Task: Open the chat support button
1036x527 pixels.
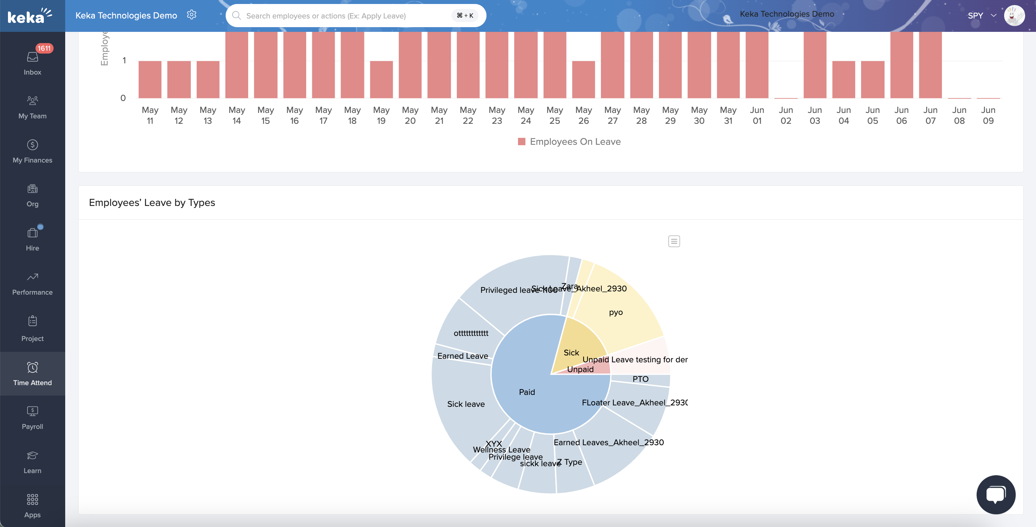Action: click(996, 494)
